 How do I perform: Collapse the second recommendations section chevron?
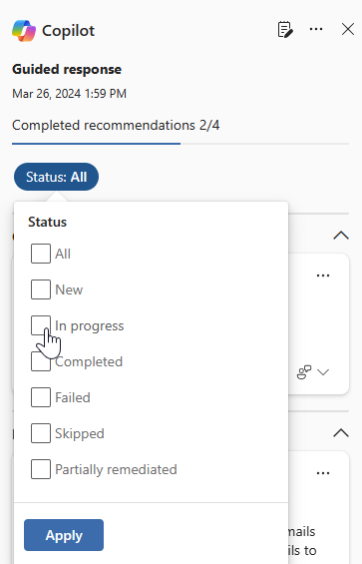[341, 432]
